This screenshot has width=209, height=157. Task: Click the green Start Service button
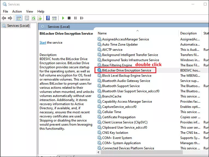tap(63, 18)
